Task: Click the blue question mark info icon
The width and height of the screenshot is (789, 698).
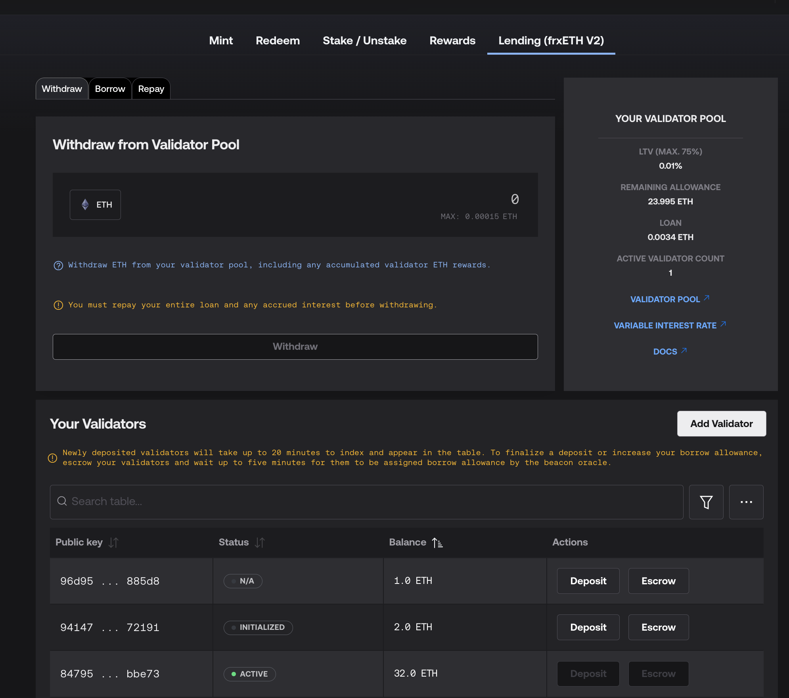Action: (x=58, y=265)
